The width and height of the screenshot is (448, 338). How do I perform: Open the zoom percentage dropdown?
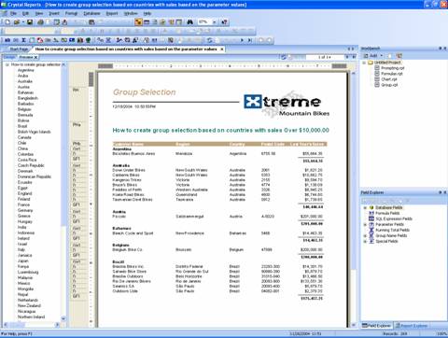click(x=214, y=22)
